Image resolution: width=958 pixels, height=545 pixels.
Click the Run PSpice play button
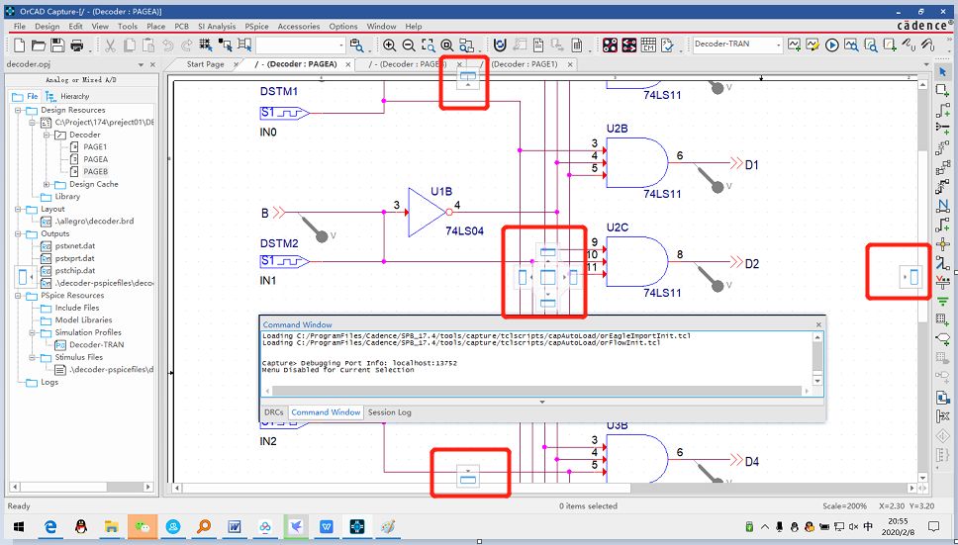point(831,45)
